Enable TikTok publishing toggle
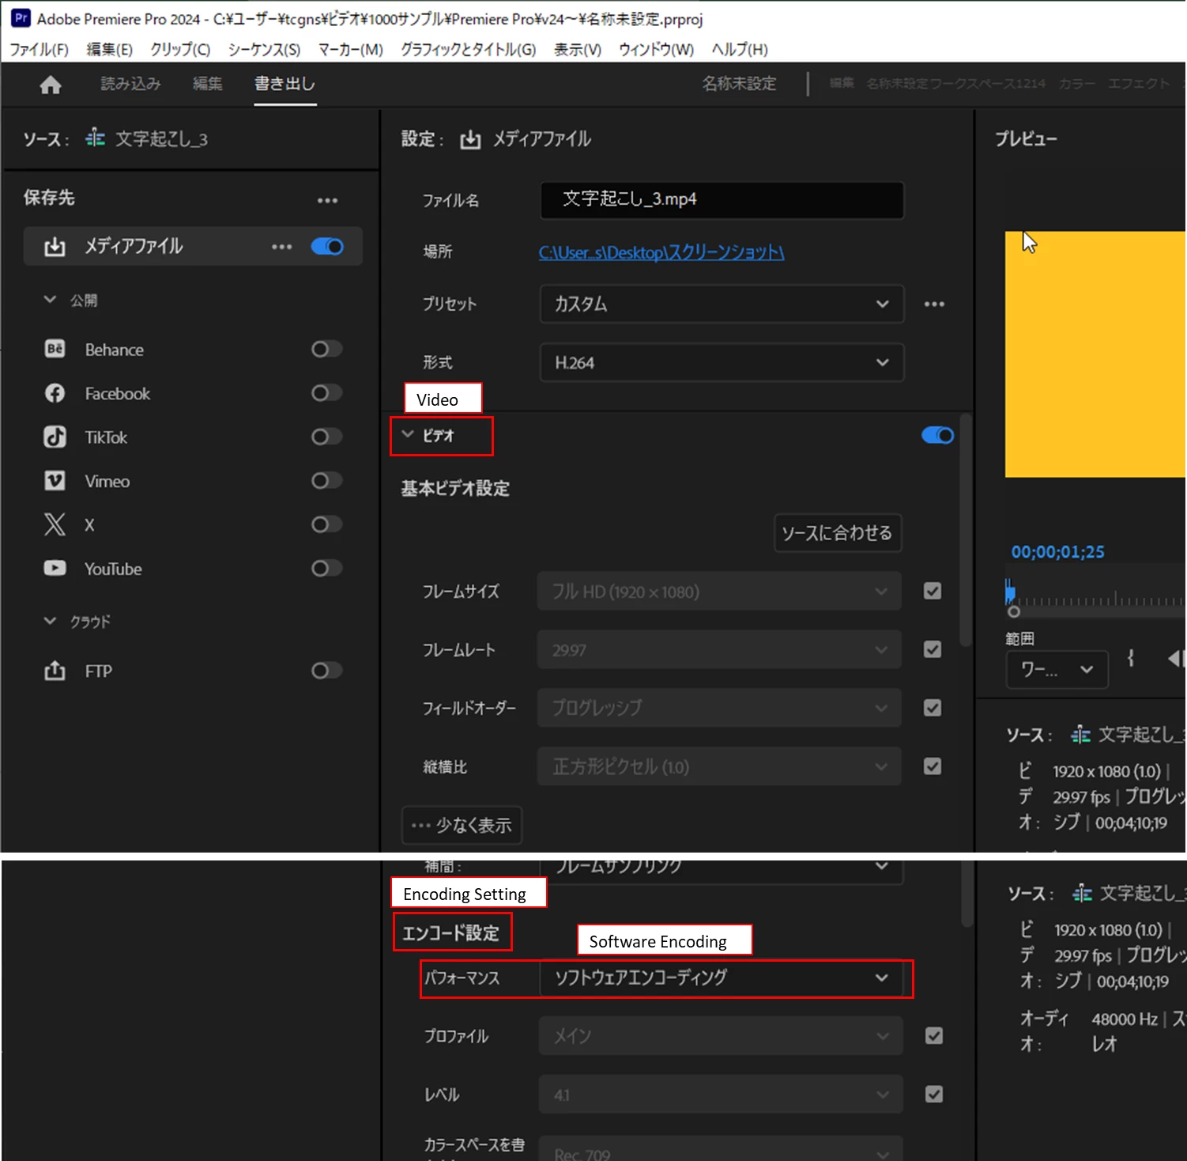Image resolution: width=1187 pixels, height=1161 pixels. coord(326,437)
